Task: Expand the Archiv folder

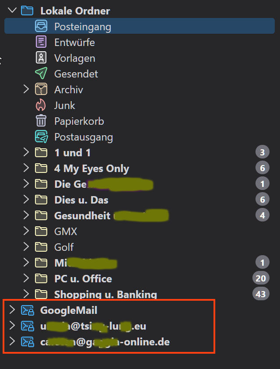Action: coord(26,89)
